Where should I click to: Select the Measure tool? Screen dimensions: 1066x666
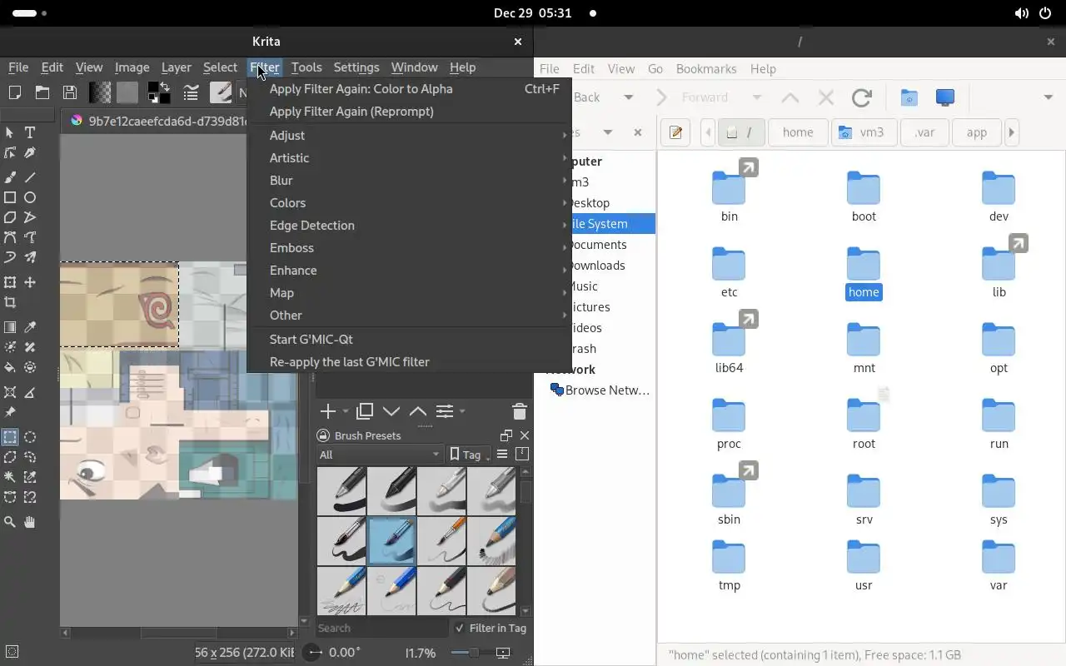coord(30,392)
